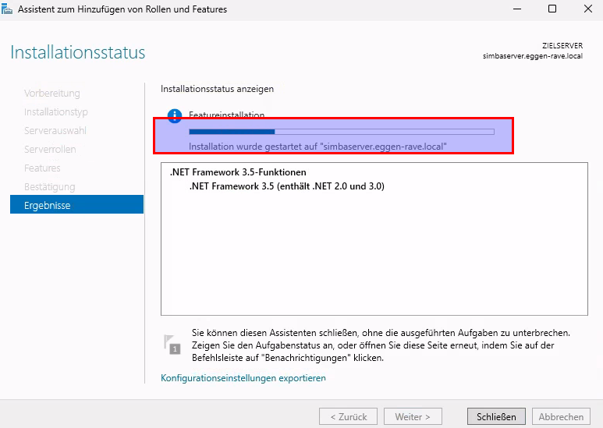Click the Abbrechen button
603x428 pixels.
click(x=561, y=417)
